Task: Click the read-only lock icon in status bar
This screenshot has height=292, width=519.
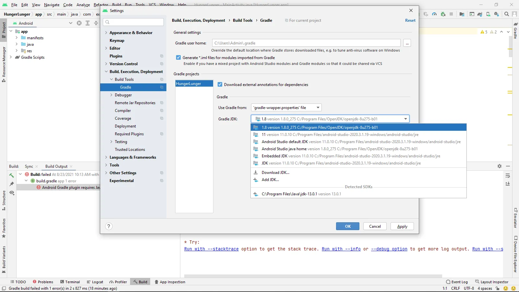Action: (498, 288)
